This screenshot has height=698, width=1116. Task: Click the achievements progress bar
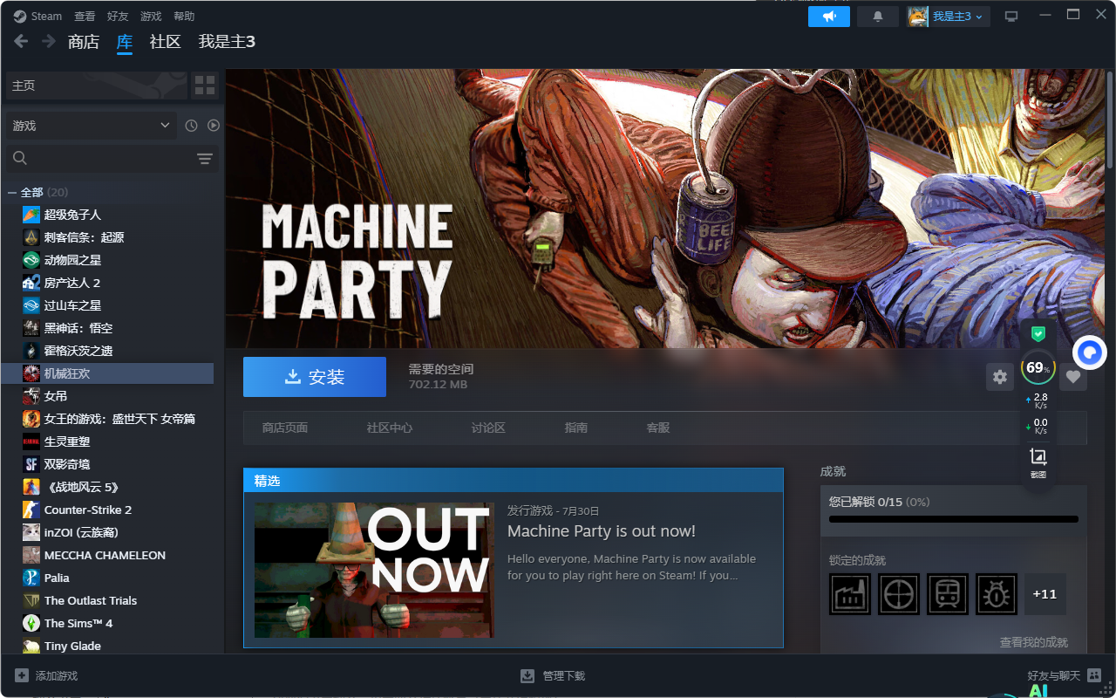click(954, 519)
